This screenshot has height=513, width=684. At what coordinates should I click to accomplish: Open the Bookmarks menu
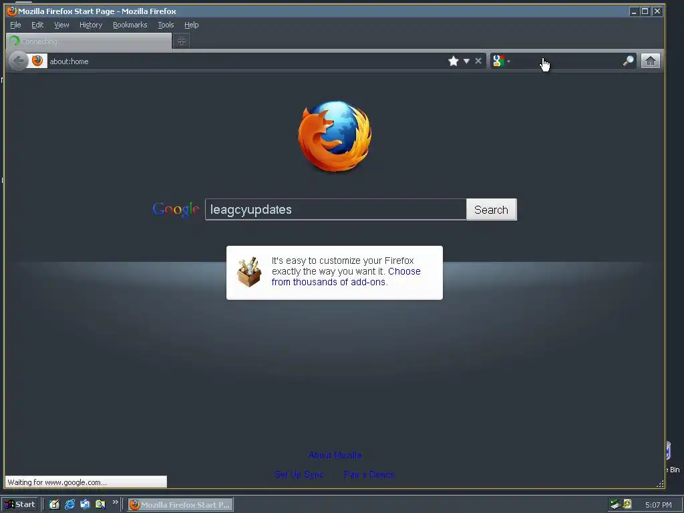tap(130, 25)
